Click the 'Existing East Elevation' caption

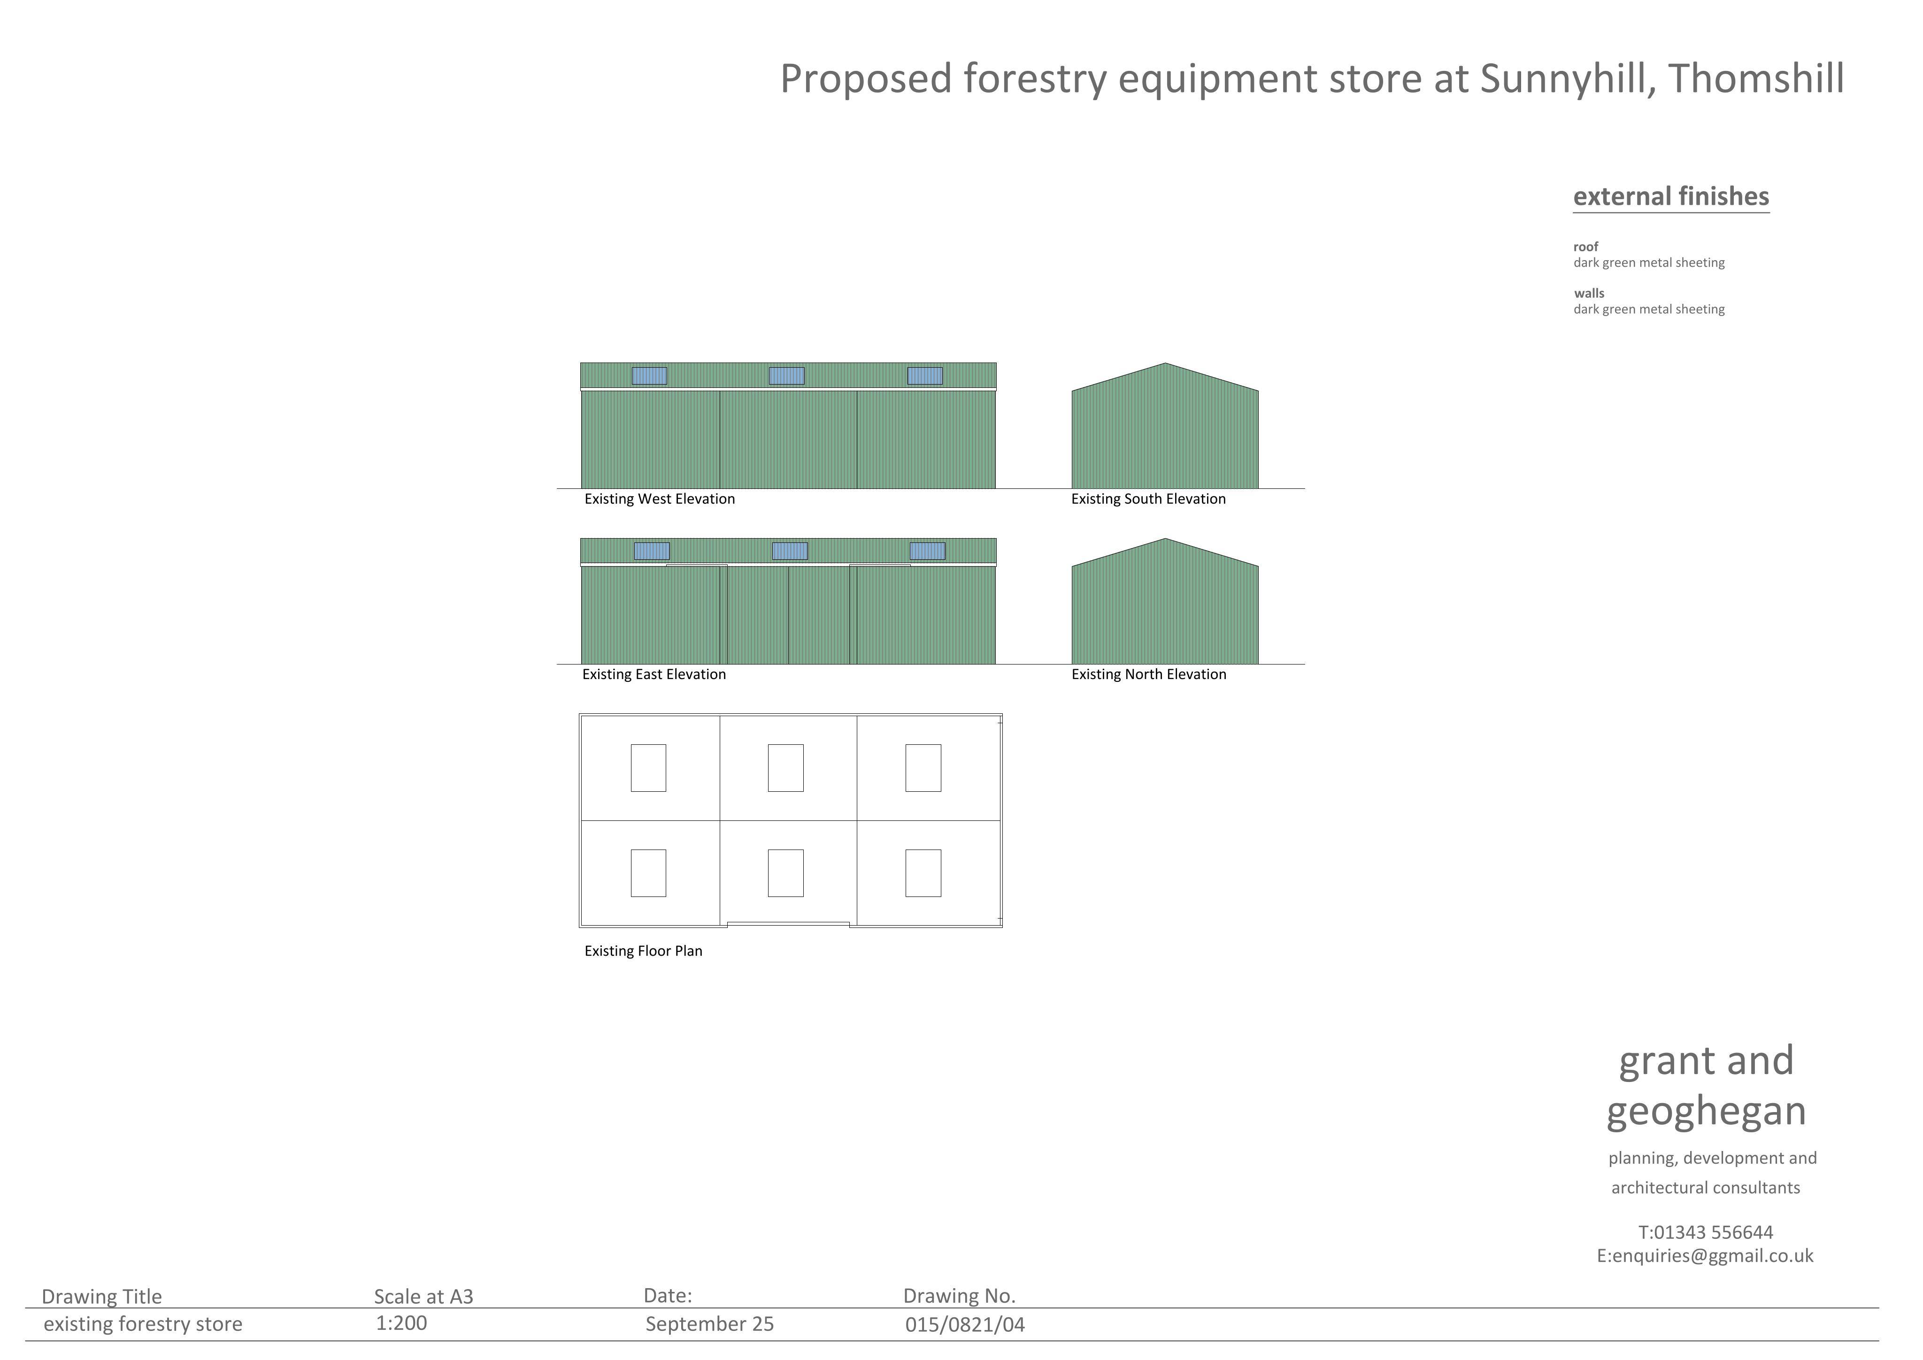click(654, 674)
